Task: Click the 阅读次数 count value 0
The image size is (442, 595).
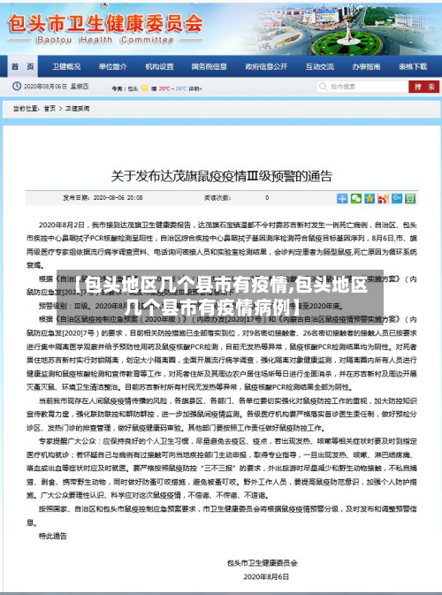Action: [x=267, y=198]
